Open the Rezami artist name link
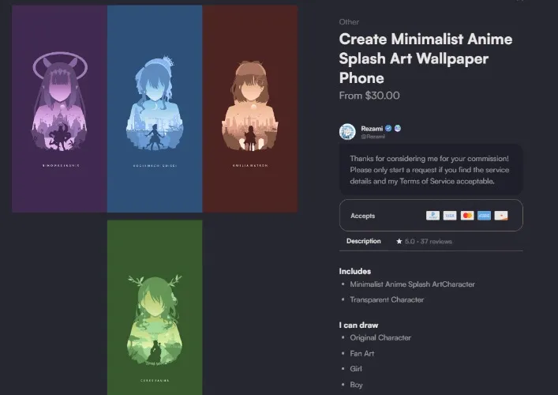Image resolution: width=558 pixels, height=395 pixels. (372, 129)
